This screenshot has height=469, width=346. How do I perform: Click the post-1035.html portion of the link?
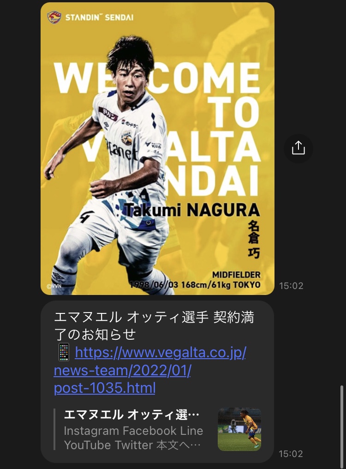click(105, 388)
